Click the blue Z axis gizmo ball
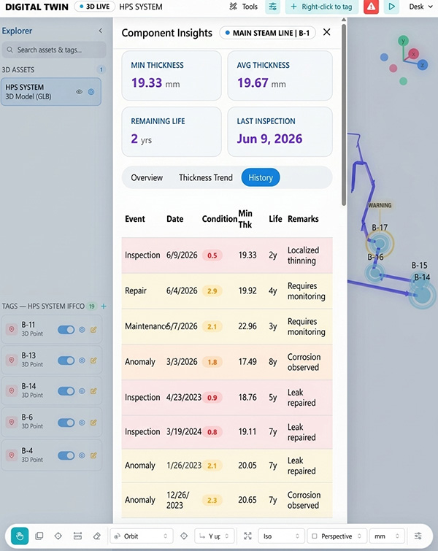Viewport: 438px width, 551px height. click(x=423, y=65)
